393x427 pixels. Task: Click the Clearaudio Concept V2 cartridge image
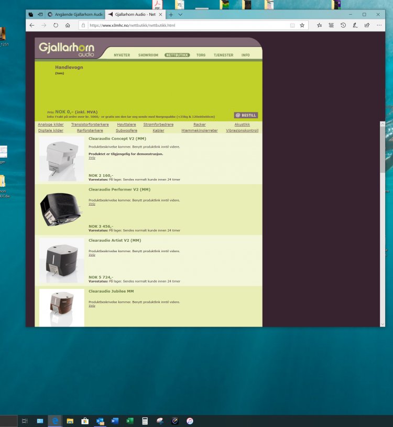pos(62,159)
